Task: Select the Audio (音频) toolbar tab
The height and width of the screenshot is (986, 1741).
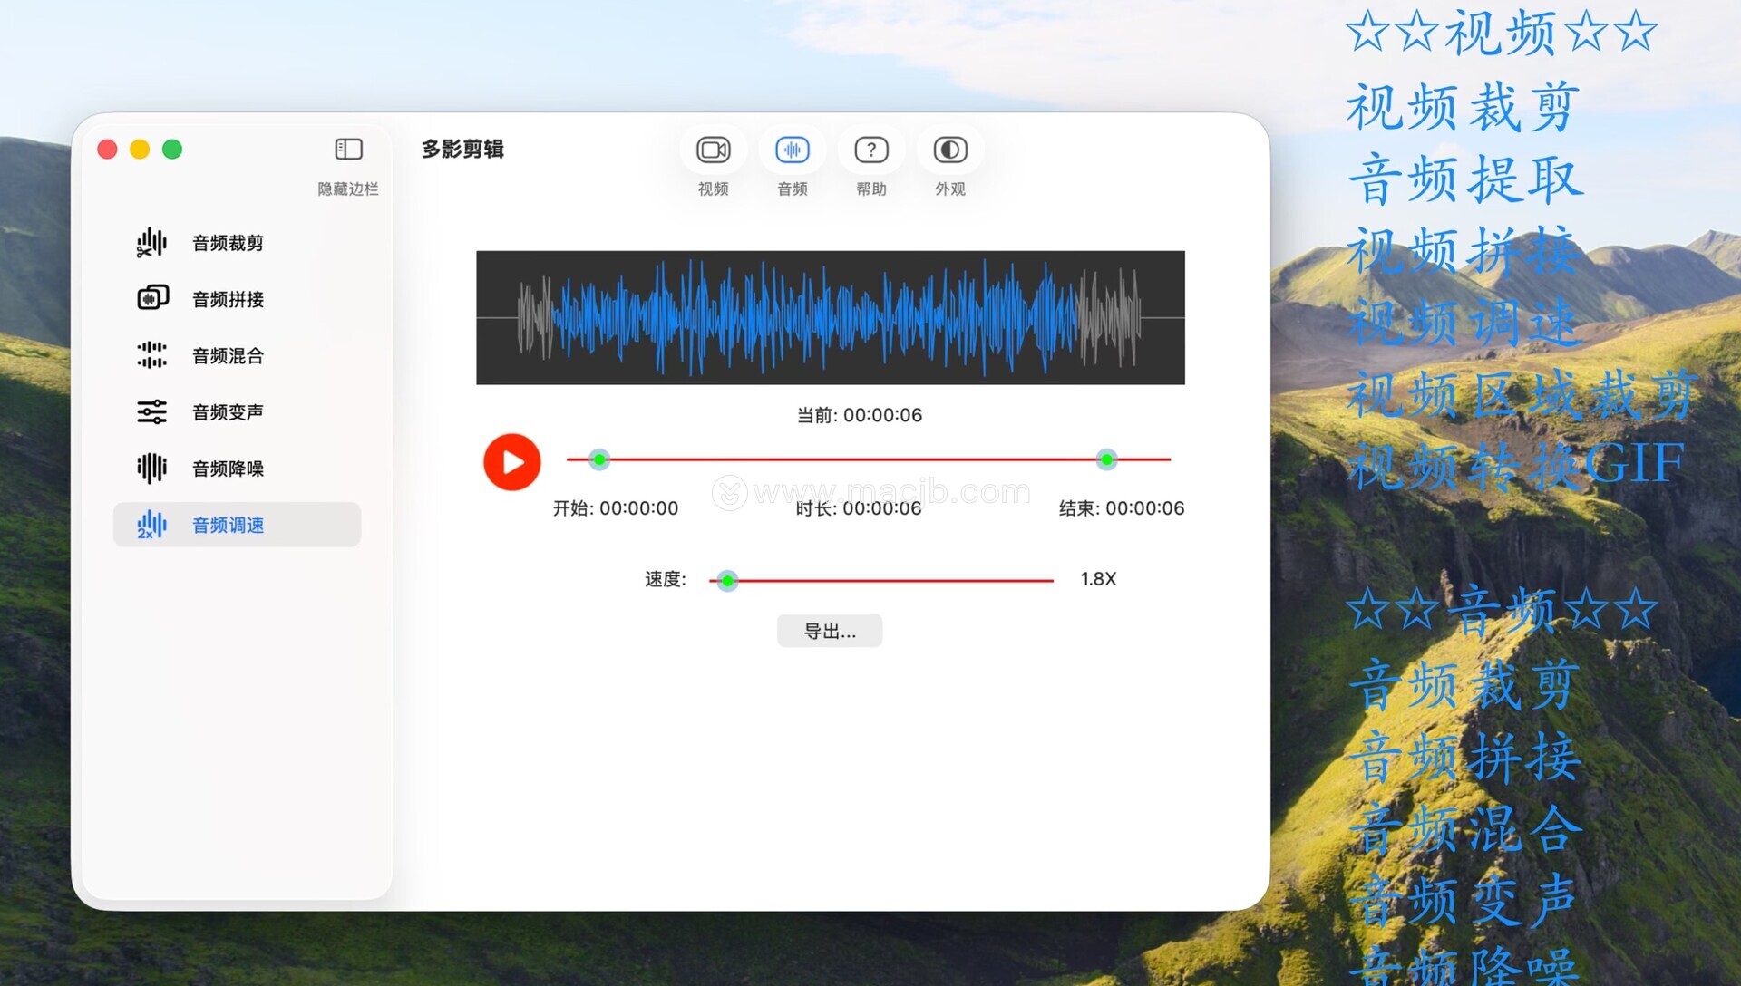Action: point(792,150)
